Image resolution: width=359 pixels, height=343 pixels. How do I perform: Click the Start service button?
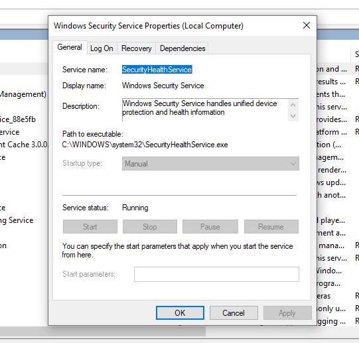pyautogui.click(x=90, y=227)
